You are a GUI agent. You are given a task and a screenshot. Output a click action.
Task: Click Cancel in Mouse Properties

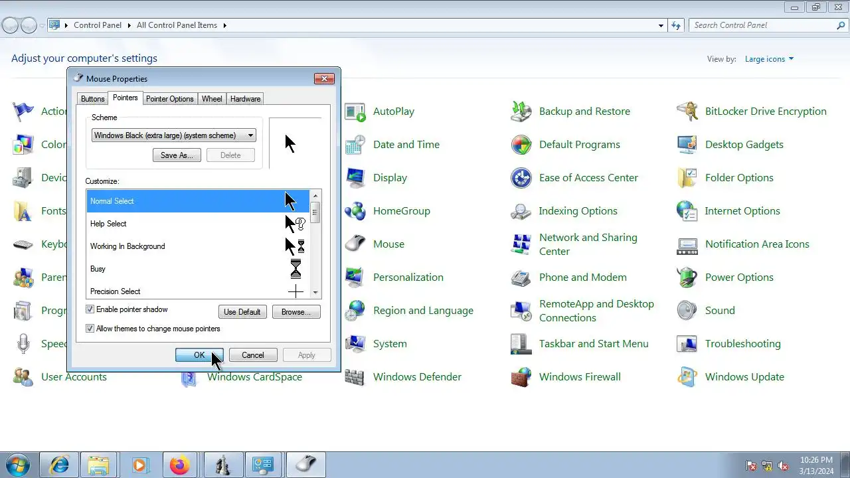pos(253,355)
